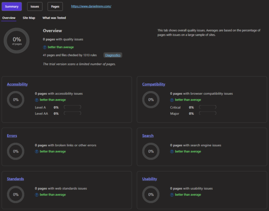Click the Major progress bar

(x=207, y=113)
